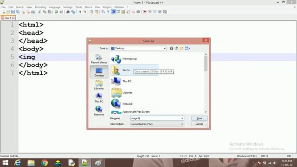Click Run a Macro Multiple Times icon
This screenshot has height=167, width=297.
(160, 12)
